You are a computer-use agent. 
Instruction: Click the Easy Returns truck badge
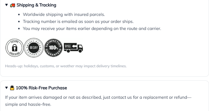[x=73, y=48]
